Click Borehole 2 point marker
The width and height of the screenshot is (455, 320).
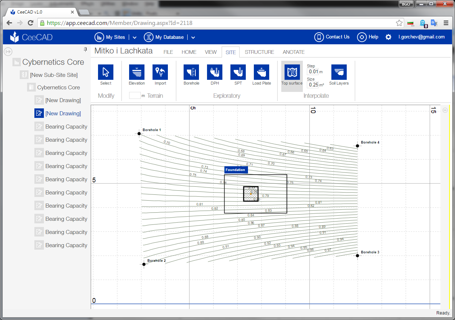pyautogui.click(x=144, y=264)
